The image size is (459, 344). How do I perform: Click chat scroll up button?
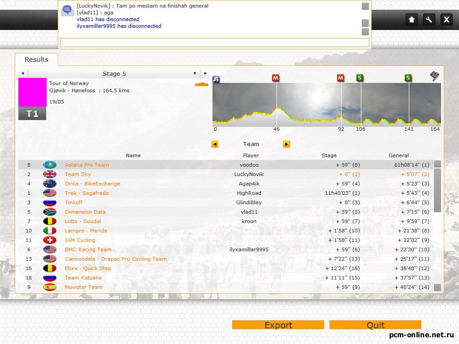point(365,6)
